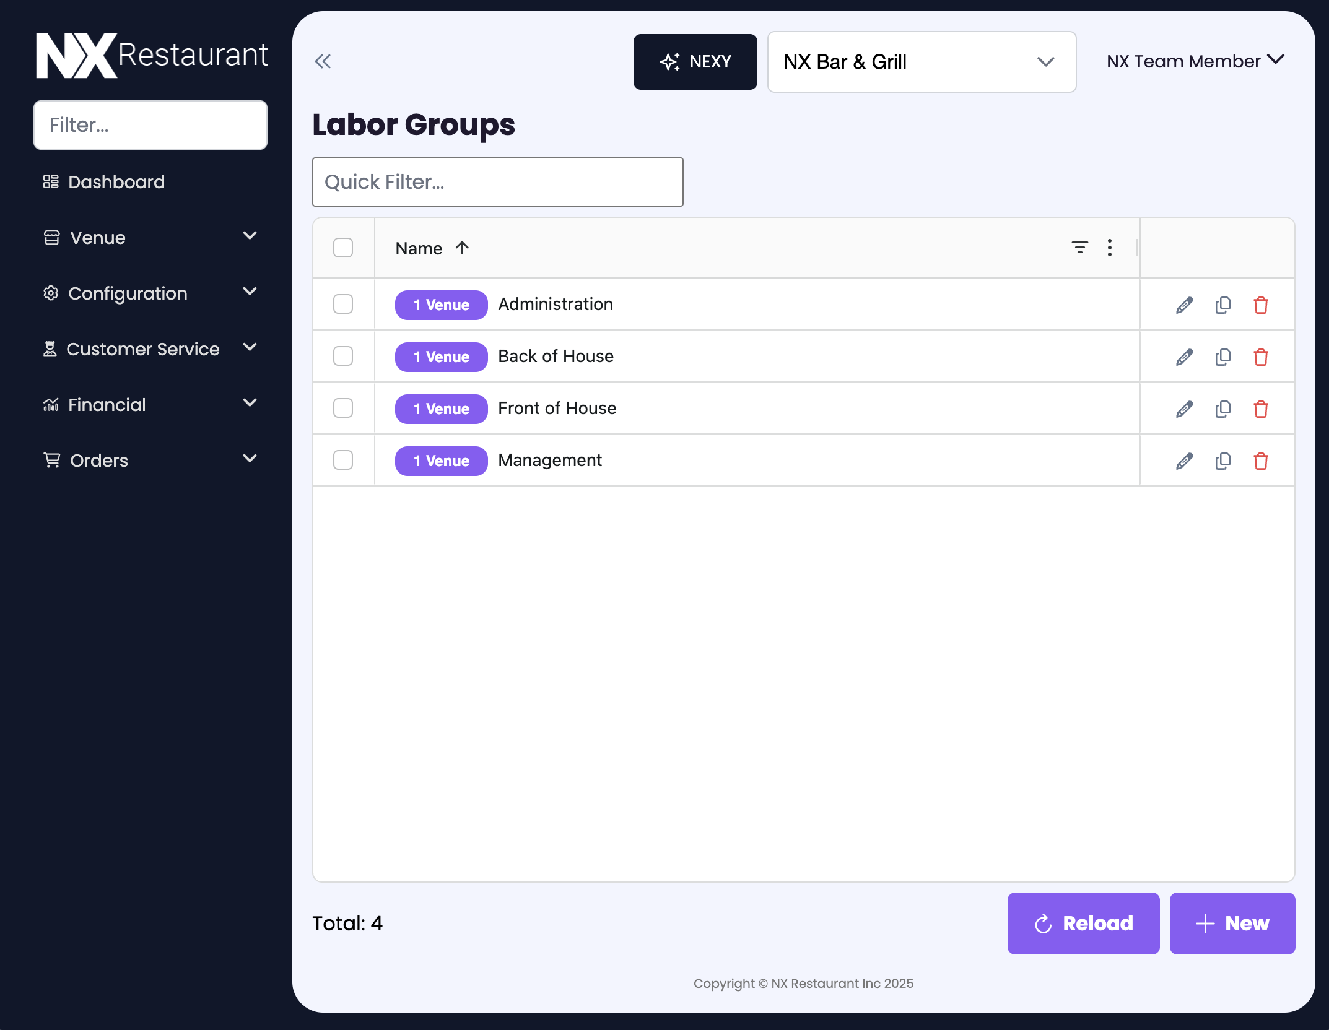The width and height of the screenshot is (1329, 1030).
Task: Click inside the Quick Filter field
Action: (497, 181)
